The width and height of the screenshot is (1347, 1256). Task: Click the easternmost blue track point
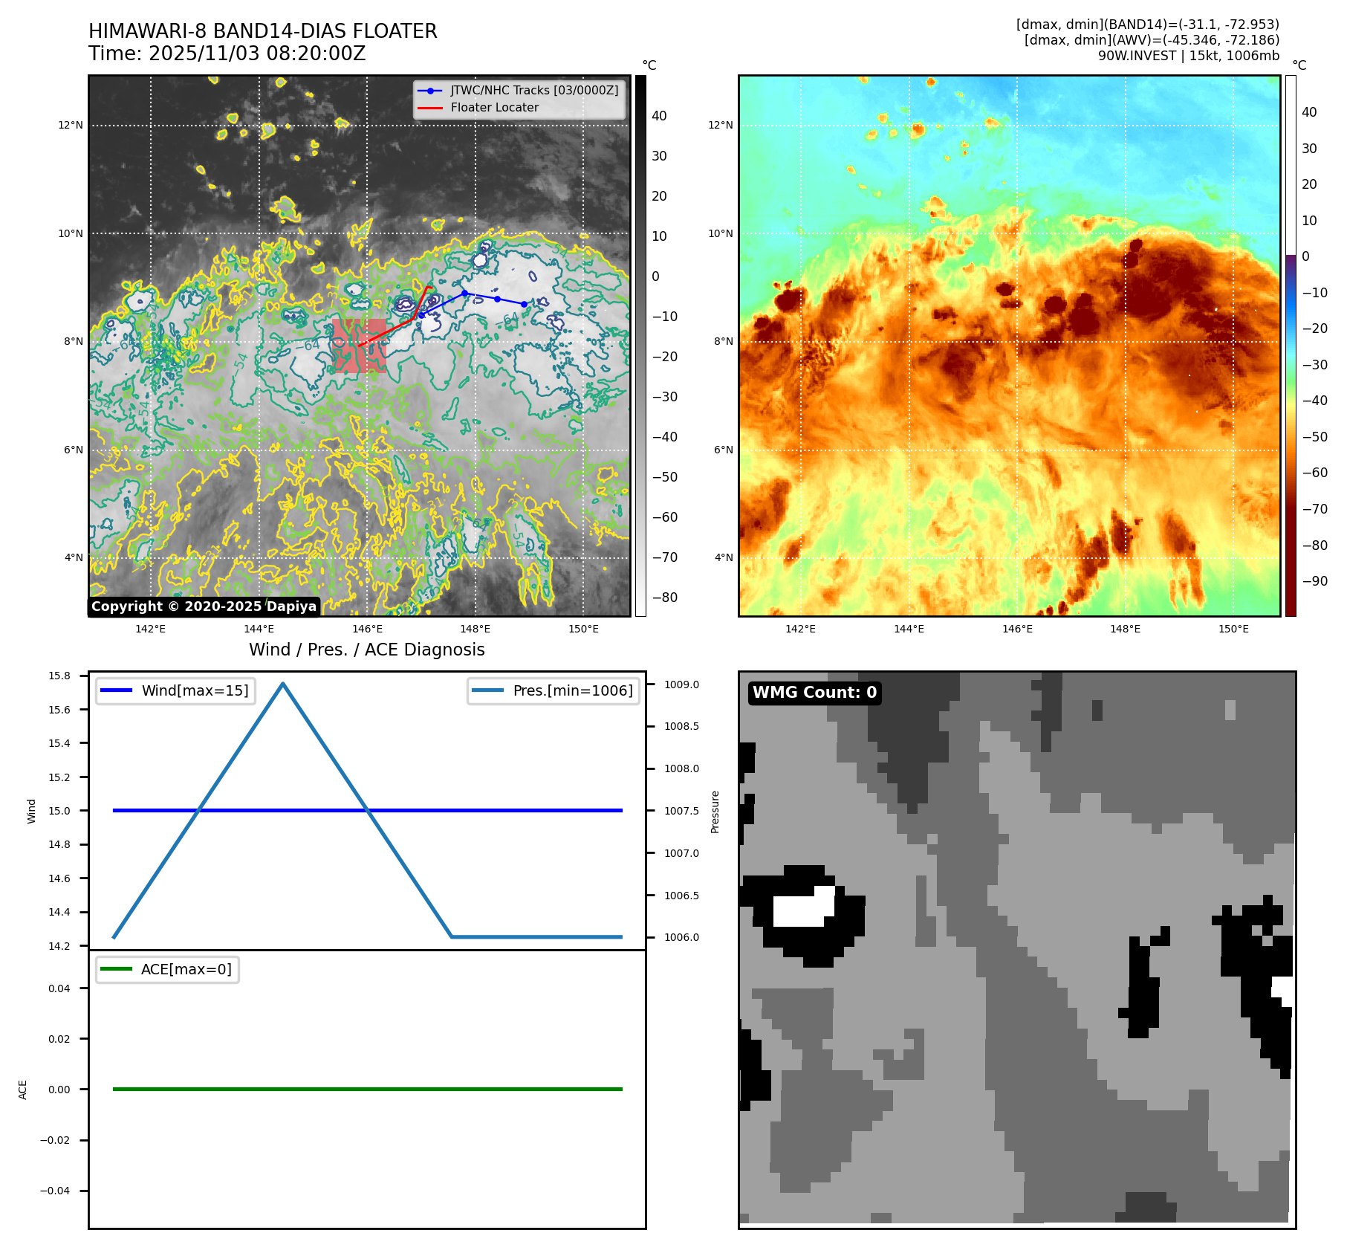pos(525,304)
